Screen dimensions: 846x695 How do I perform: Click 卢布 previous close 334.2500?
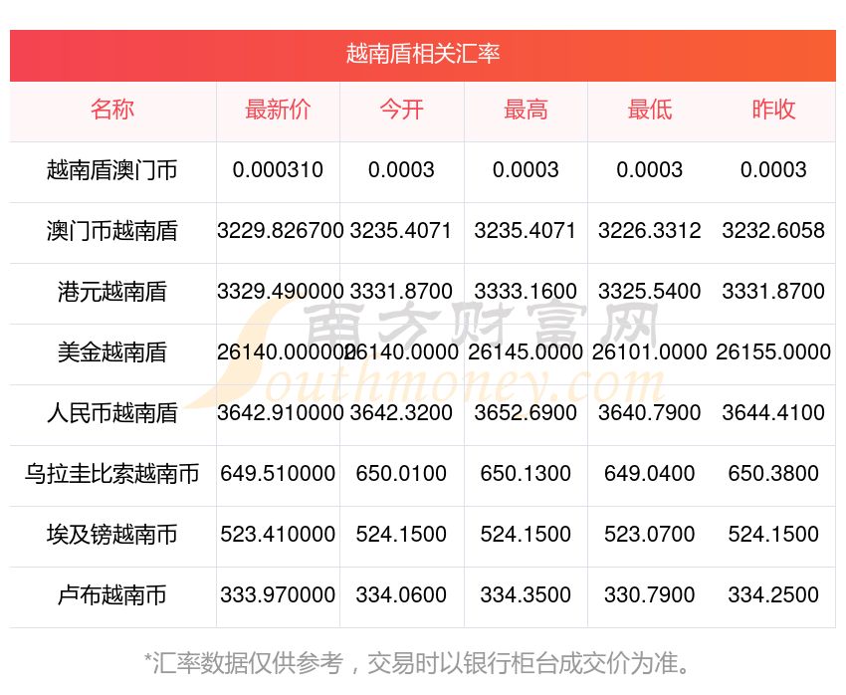[x=773, y=594]
